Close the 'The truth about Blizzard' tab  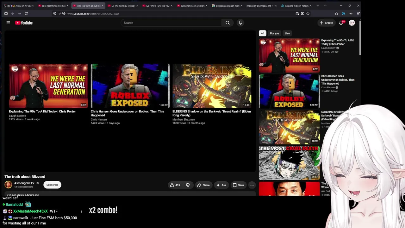(102, 6)
